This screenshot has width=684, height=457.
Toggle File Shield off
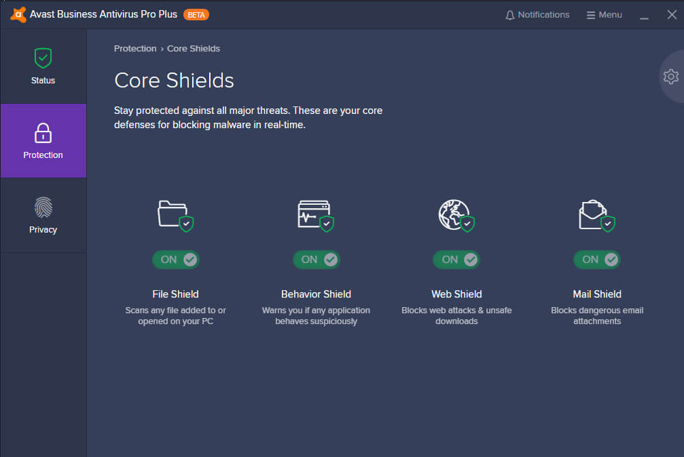pyautogui.click(x=176, y=260)
